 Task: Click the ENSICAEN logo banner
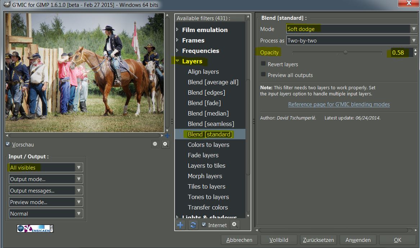click(35, 229)
